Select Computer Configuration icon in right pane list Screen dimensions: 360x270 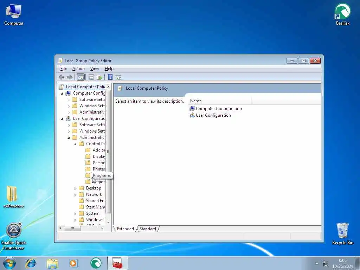192,109
